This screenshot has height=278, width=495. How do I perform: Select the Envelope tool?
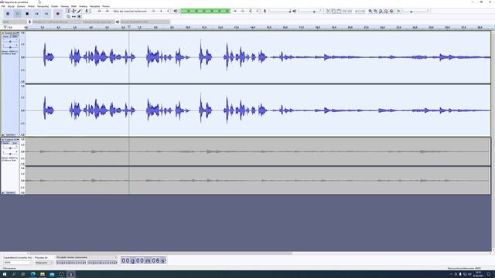pos(73,11)
